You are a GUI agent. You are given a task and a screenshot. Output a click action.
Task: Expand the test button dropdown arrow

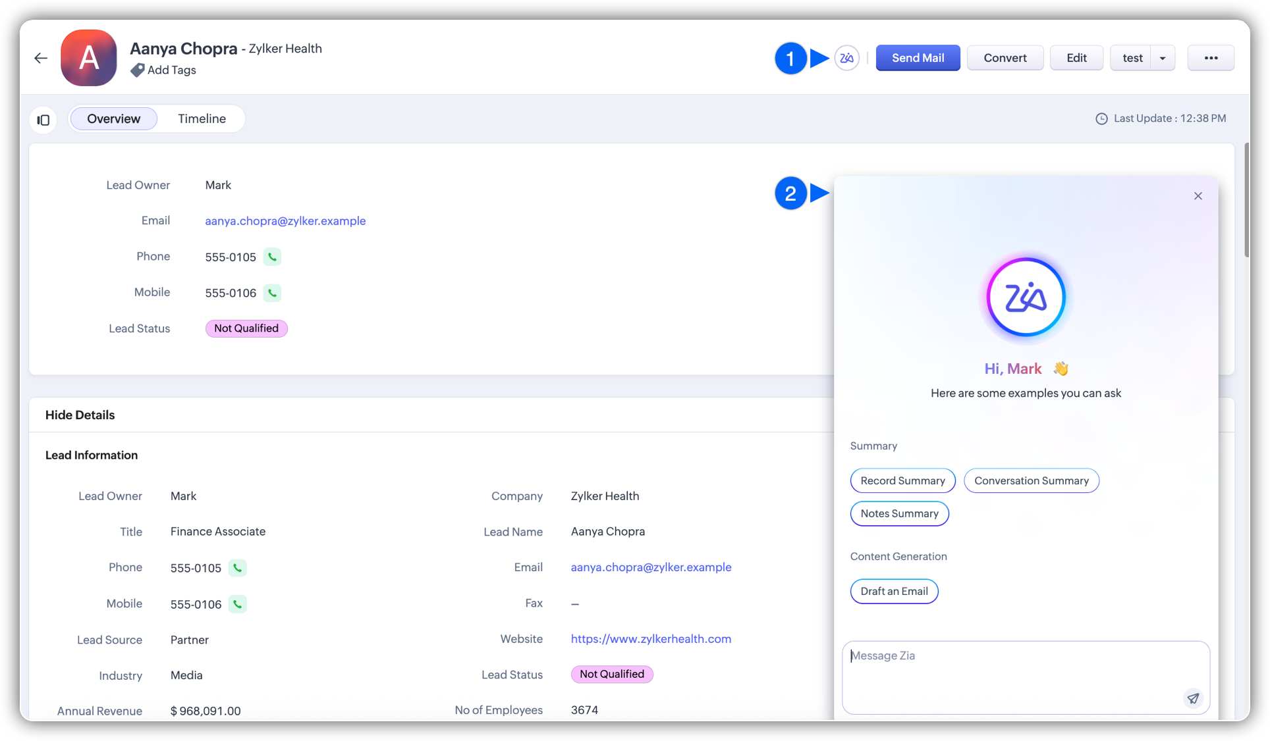[1163, 58]
